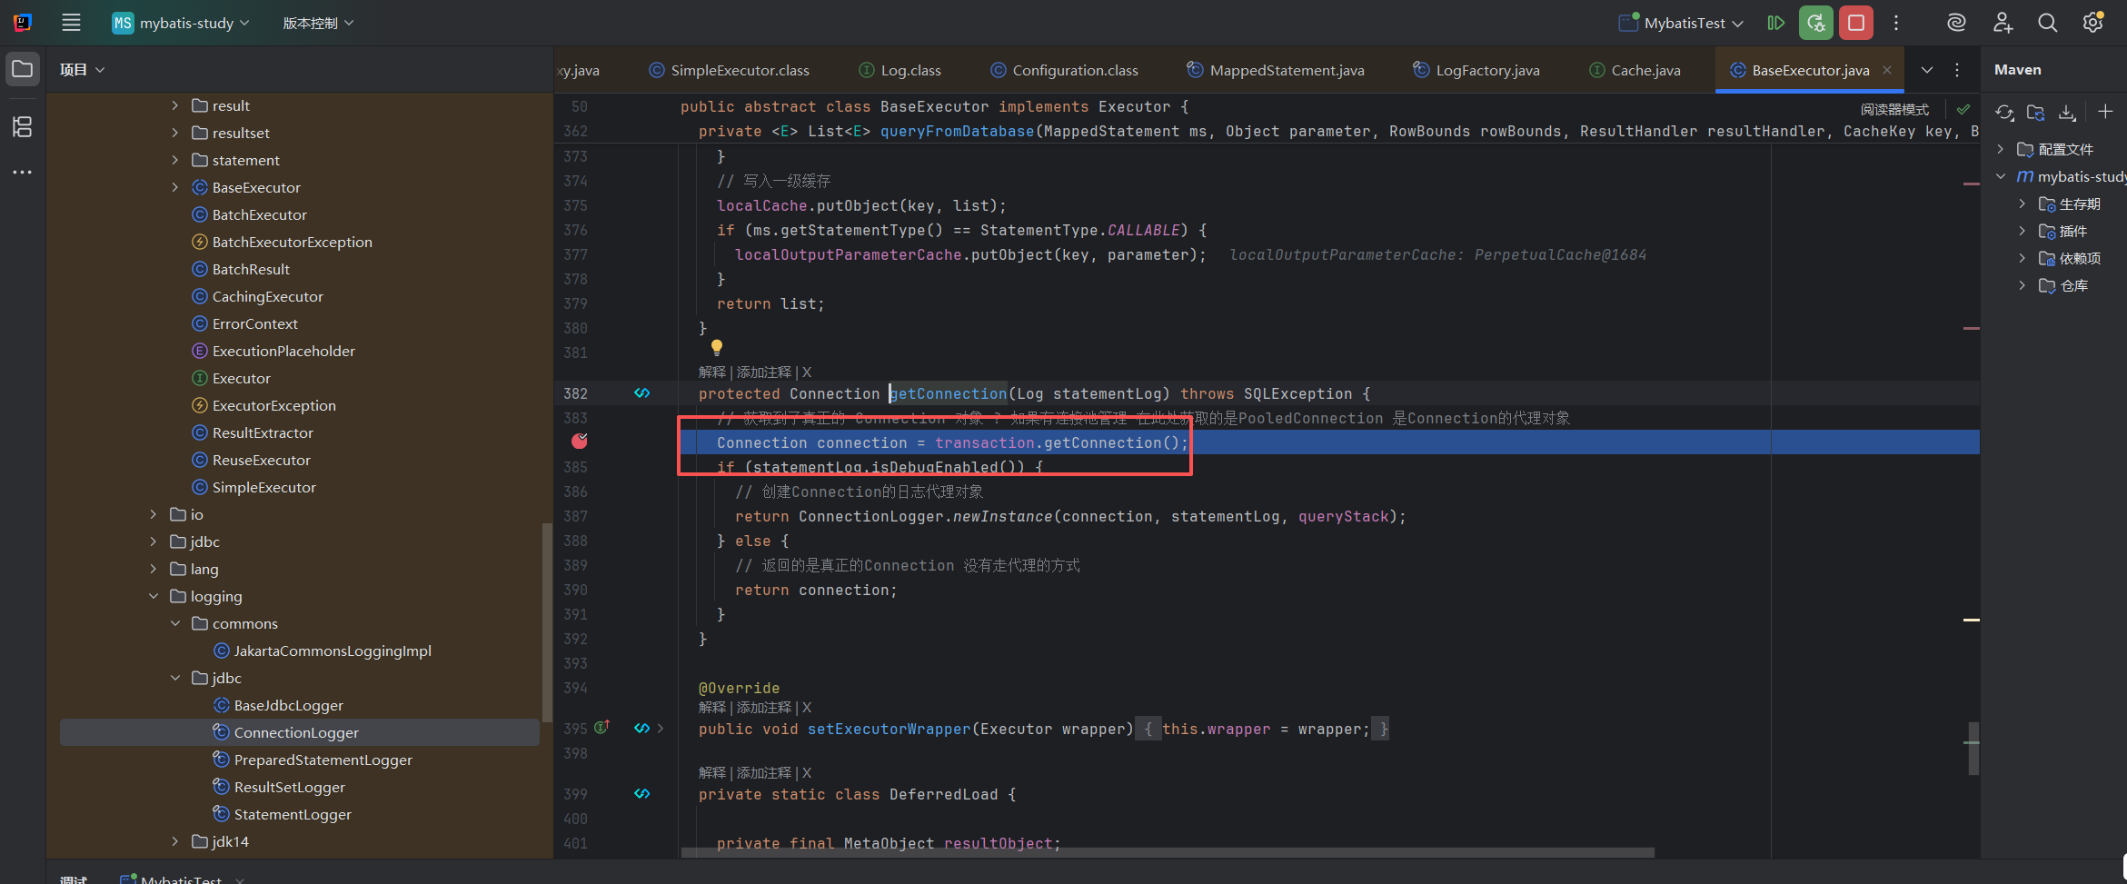Show more tool windows ellipsis

pyautogui.click(x=23, y=172)
